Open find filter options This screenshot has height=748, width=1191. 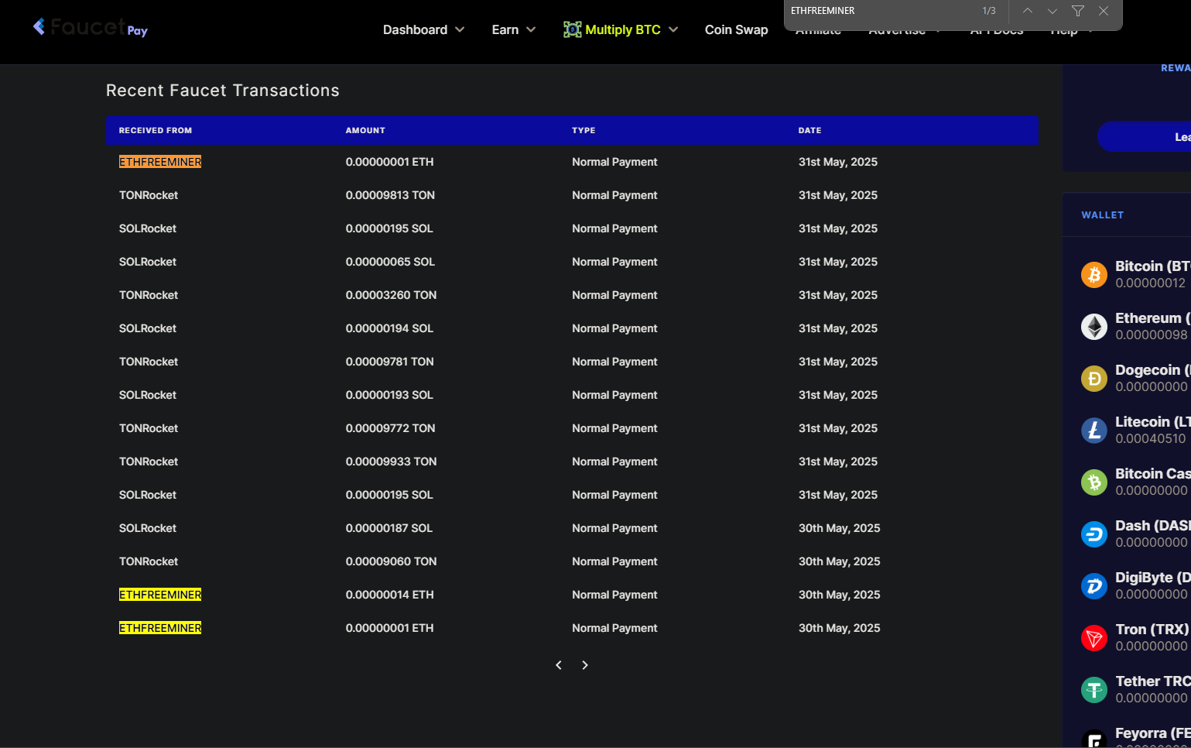tap(1078, 11)
